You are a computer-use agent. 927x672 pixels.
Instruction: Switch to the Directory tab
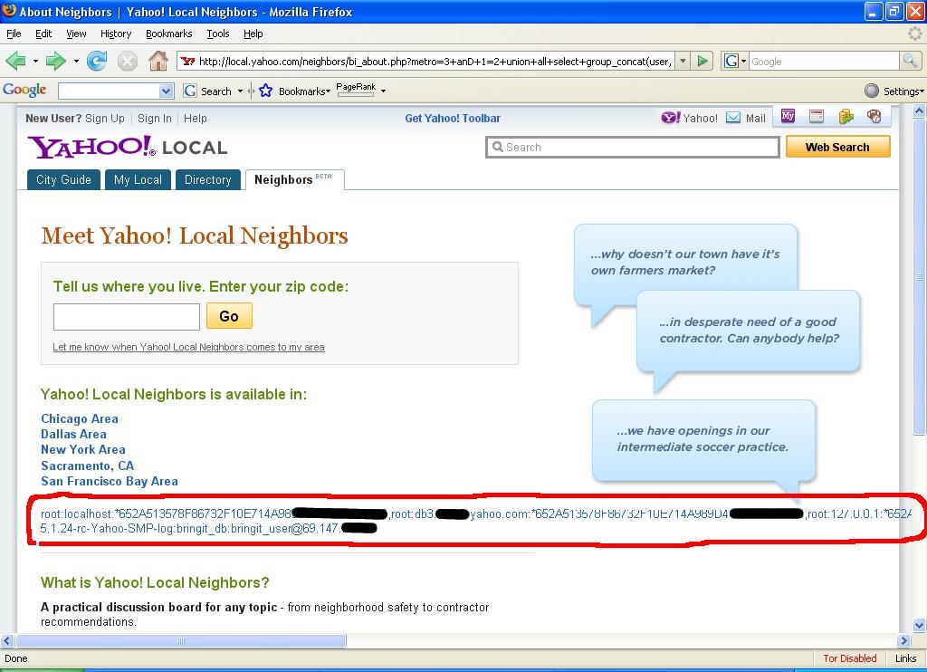[x=208, y=180]
